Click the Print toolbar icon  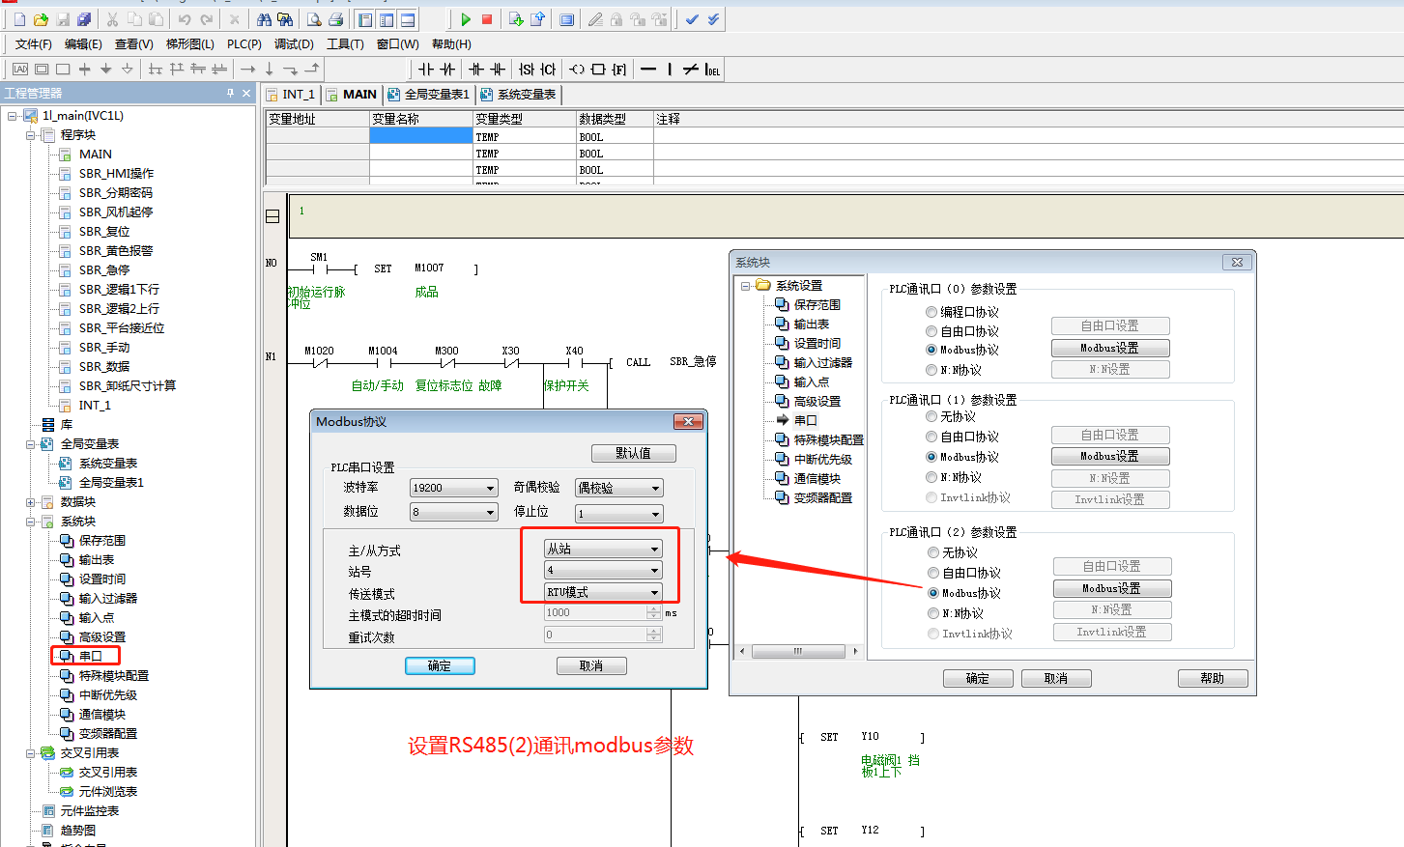(x=335, y=19)
